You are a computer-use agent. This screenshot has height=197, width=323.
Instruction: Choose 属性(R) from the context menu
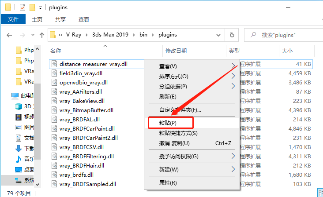[x=192, y=182]
